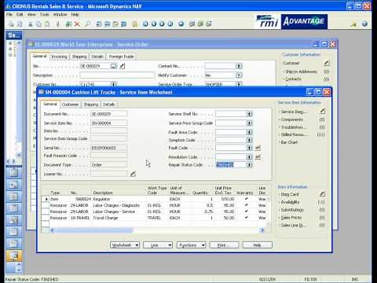Click the blue Help icon at toolbar far right
Screen dimensions: 377x283
coord(364,24)
